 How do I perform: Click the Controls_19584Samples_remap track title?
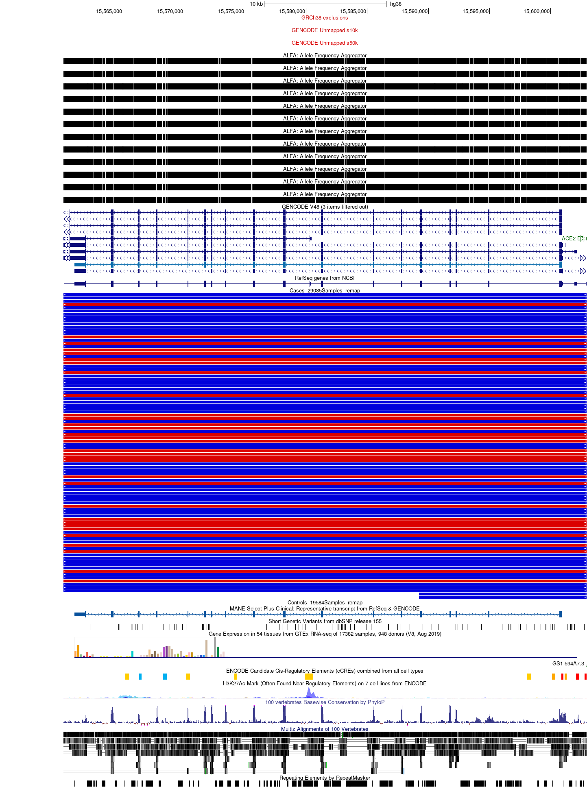coord(325,603)
